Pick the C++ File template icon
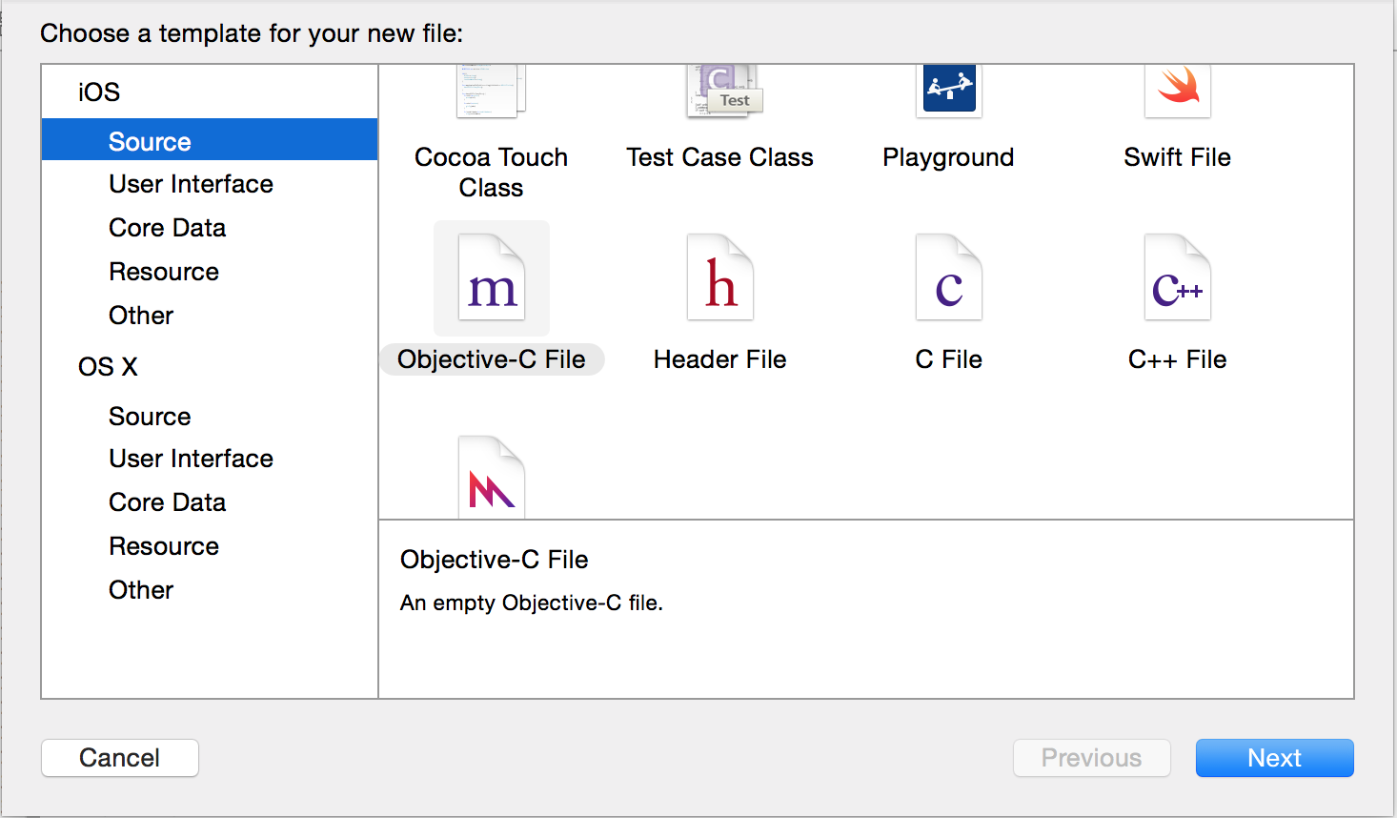1397x818 pixels. pyautogui.click(x=1178, y=278)
